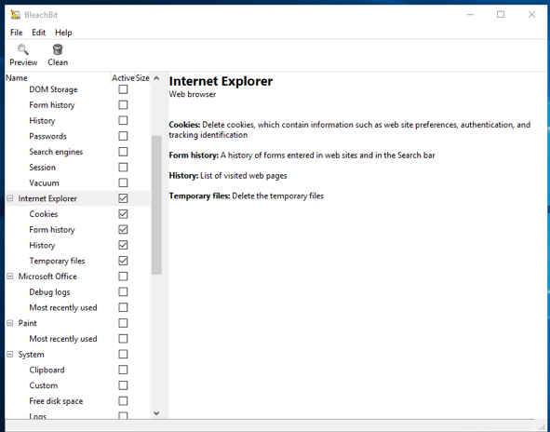Uncheck the Internet Explorer Cookies checkbox
This screenshot has width=550, height=432.
[123, 214]
